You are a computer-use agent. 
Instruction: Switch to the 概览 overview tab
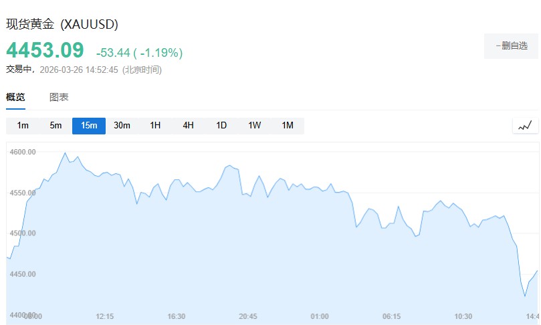[15, 97]
